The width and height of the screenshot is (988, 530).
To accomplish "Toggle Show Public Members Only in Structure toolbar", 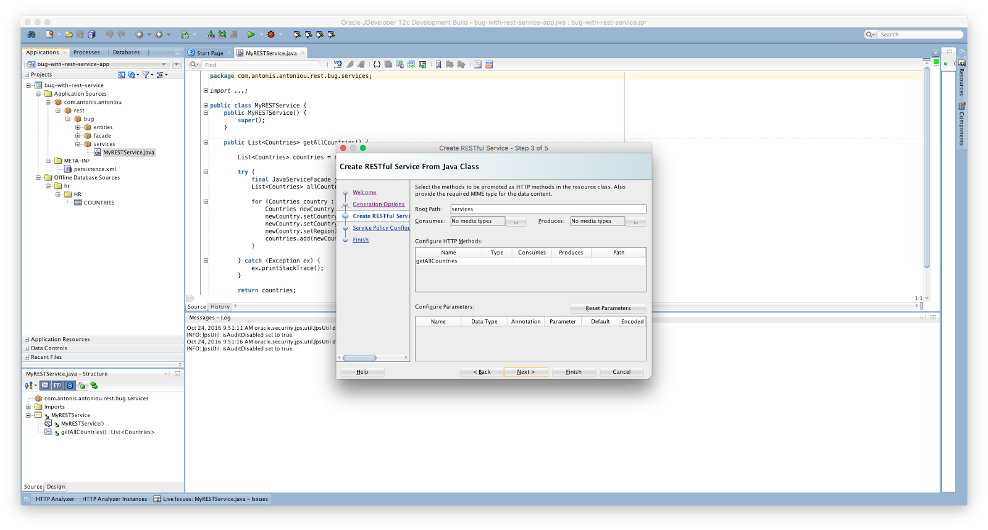I will (82, 385).
